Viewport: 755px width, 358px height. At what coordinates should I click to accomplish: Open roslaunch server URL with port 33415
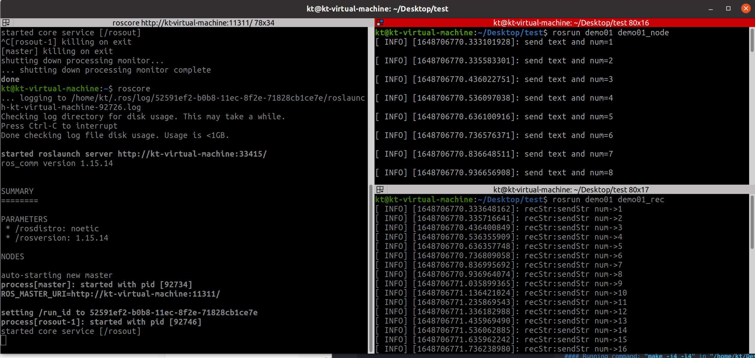[x=192, y=154]
